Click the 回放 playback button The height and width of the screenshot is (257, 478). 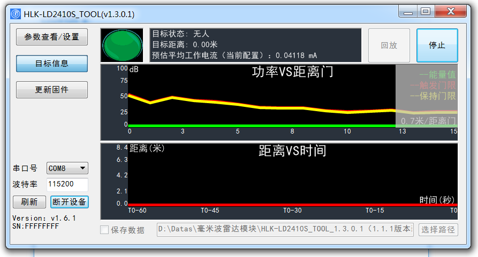pyautogui.click(x=389, y=45)
